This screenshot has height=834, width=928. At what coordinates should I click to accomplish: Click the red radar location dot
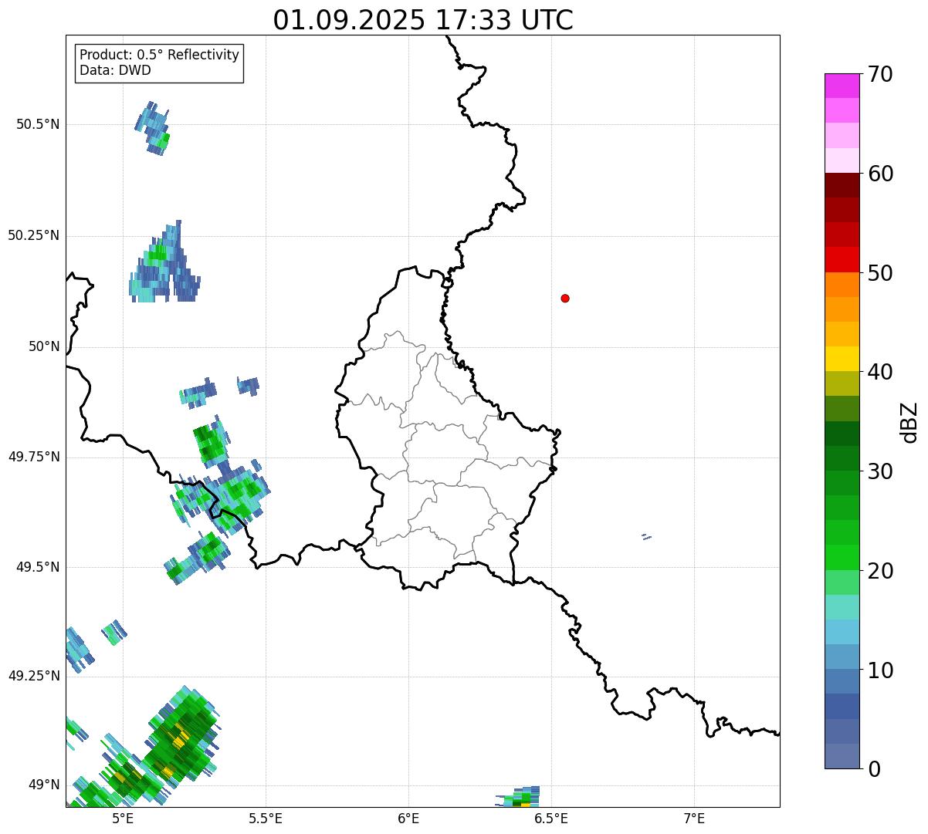pos(565,298)
